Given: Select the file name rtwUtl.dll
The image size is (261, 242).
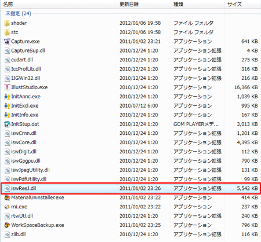Looking at the screenshot, I should pos(22,216).
